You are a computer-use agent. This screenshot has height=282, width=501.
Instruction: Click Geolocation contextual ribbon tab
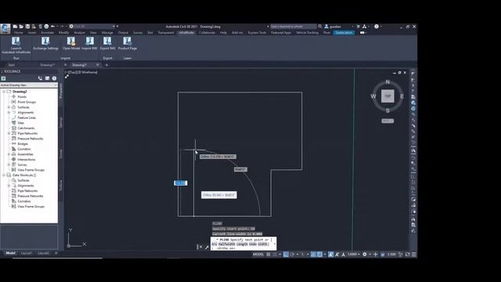(344, 33)
